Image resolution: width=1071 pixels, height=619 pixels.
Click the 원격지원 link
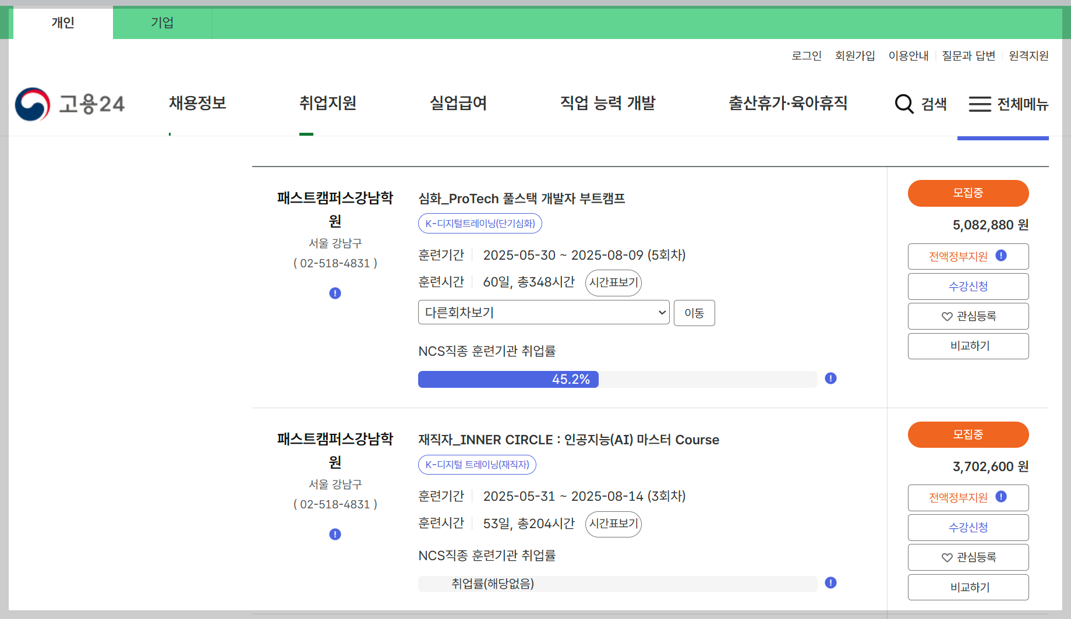(x=1028, y=55)
